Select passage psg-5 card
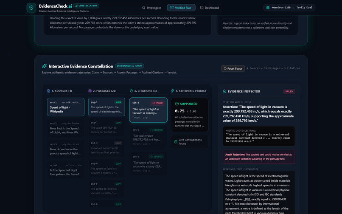This screenshot has height=214, width=342. (x=107, y=189)
